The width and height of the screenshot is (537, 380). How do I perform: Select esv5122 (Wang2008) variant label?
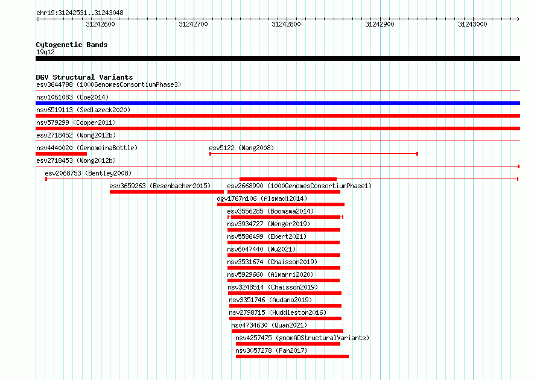coord(241,148)
